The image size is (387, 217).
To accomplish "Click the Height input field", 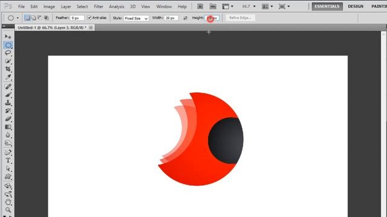I will (212, 18).
